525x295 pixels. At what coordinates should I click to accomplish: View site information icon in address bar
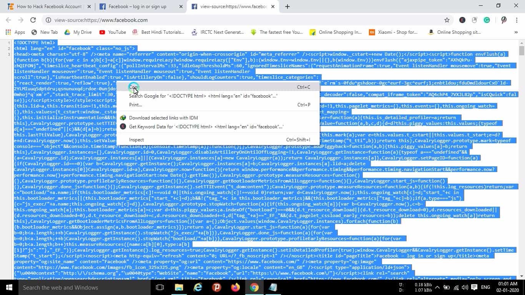tap(48, 20)
